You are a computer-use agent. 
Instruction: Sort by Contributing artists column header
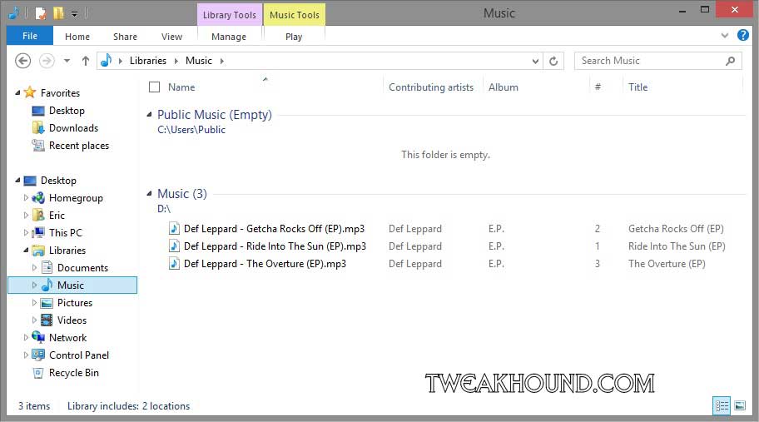point(431,87)
